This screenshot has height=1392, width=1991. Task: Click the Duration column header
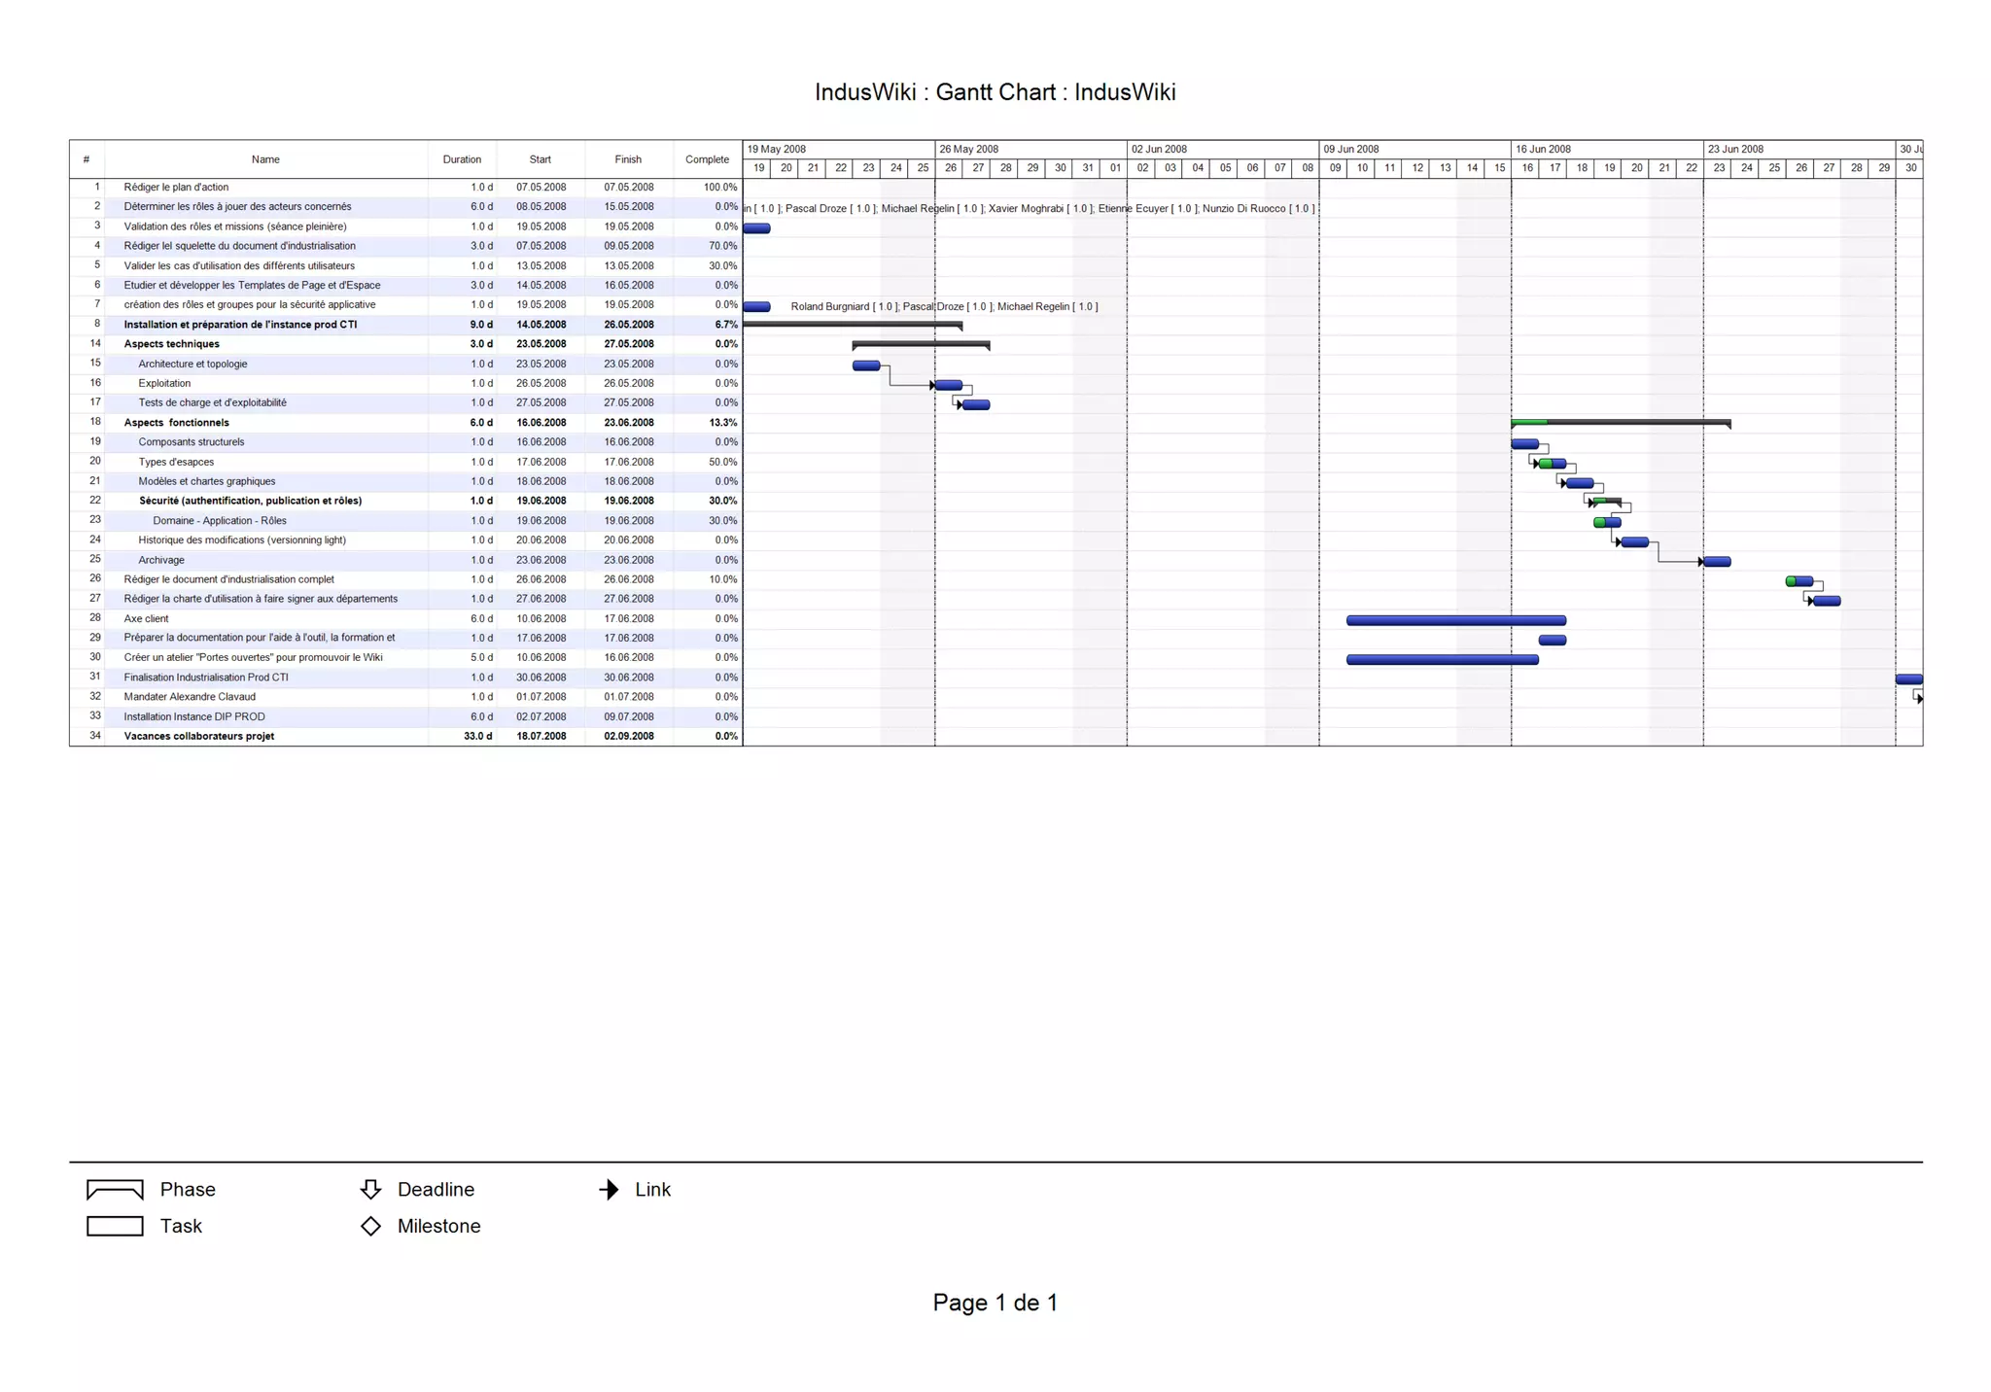tap(462, 159)
